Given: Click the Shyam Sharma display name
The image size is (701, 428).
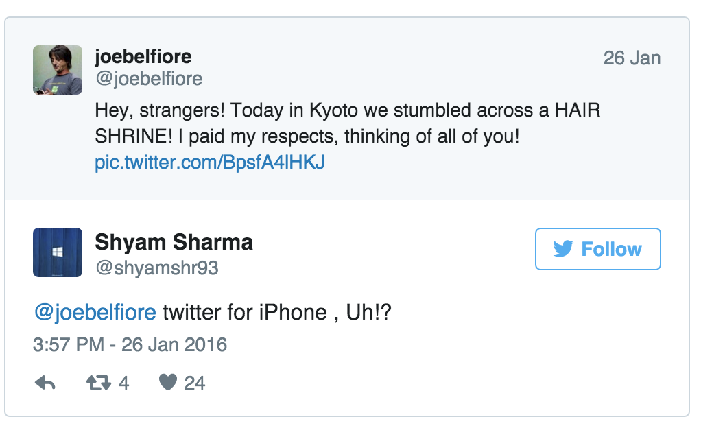Looking at the screenshot, I should [x=174, y=241].
